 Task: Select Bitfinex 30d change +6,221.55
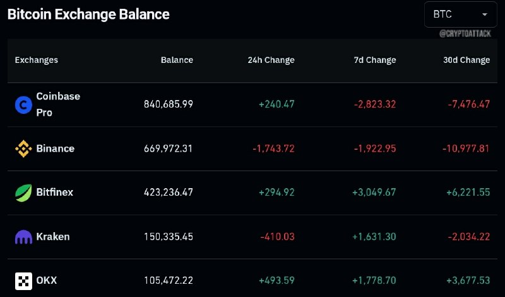point(468,193)
